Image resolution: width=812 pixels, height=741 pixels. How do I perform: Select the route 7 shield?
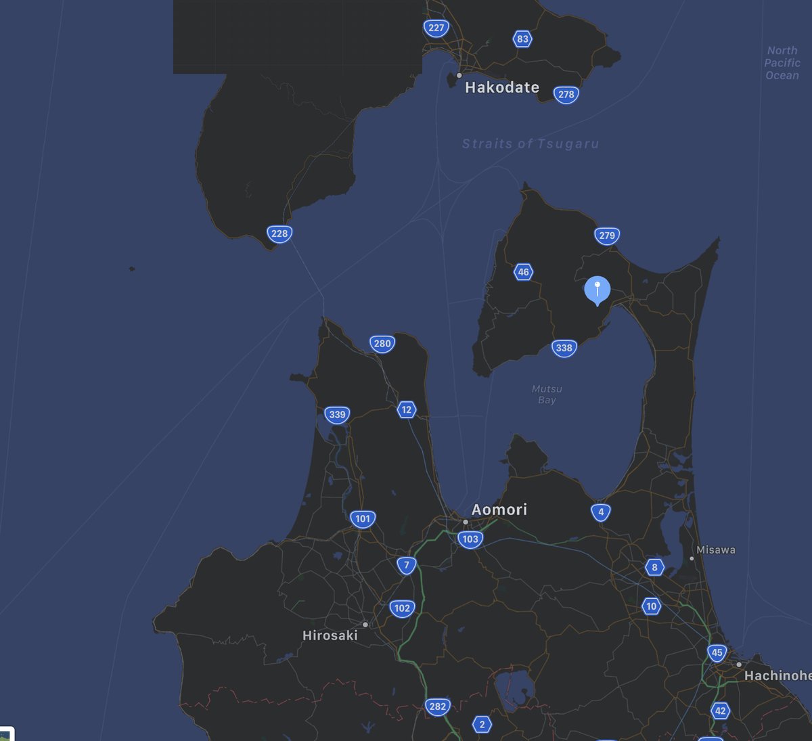[406, 565]
